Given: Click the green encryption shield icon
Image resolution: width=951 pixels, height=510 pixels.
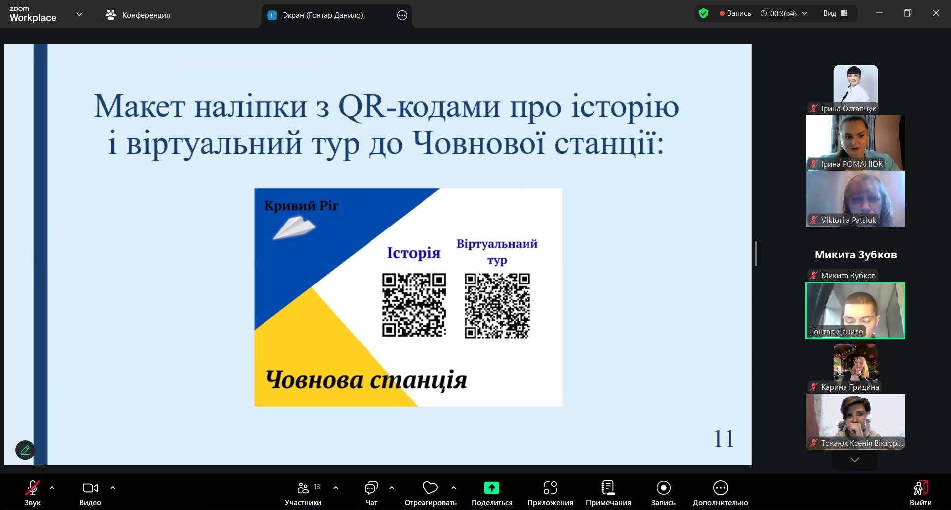Looking at the screenshot, I should click(x=703, y=13).
